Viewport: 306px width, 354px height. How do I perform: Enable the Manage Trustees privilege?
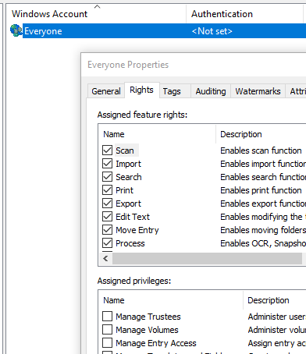(107, 317)
